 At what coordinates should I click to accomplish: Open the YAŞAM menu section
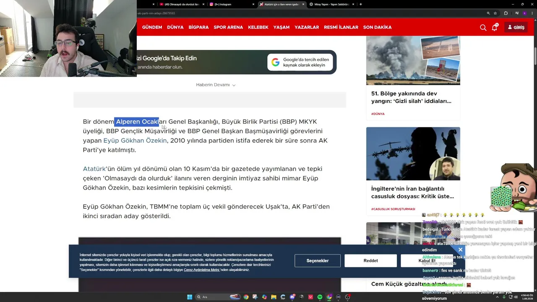point(282,27)
